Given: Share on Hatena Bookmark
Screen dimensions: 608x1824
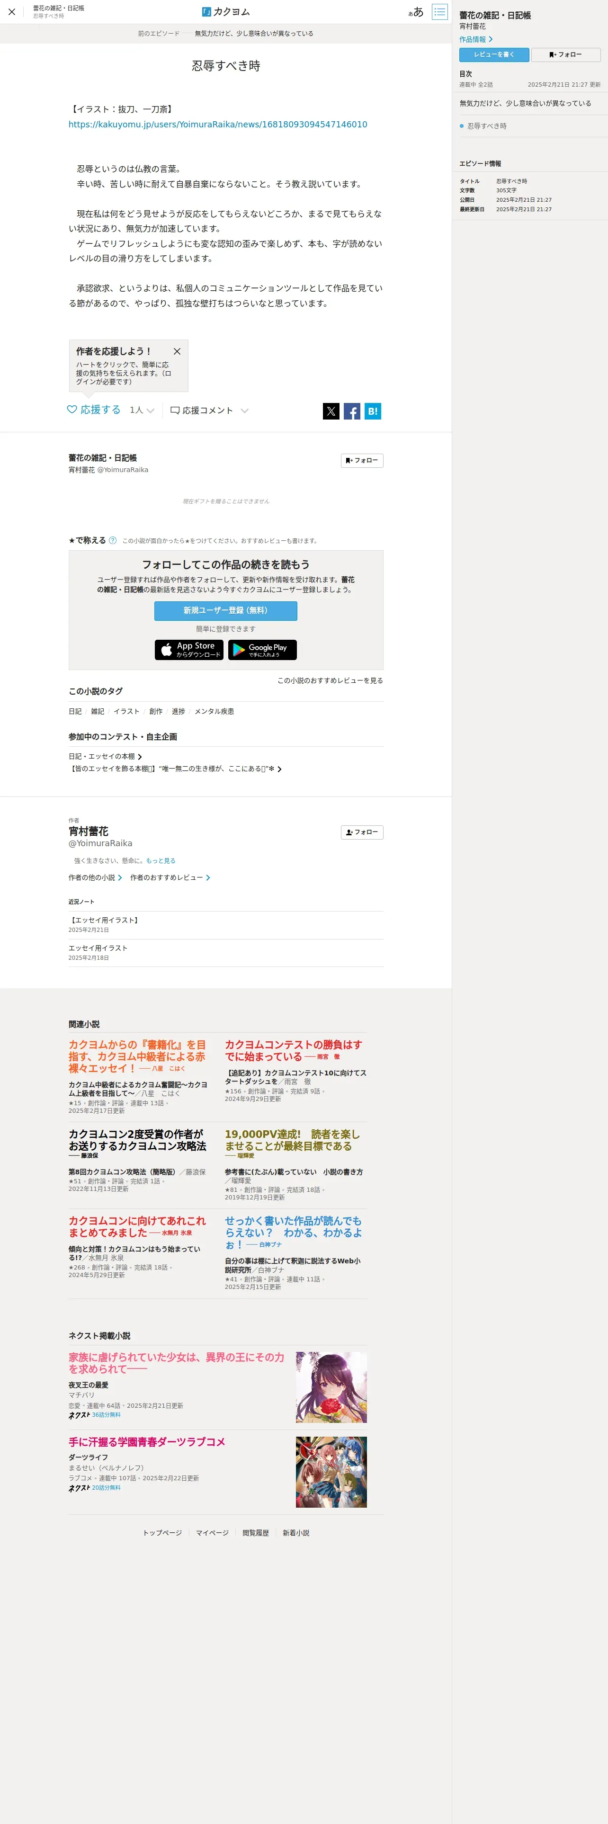Looking at the screenshot, I should (x=373, y=411).
